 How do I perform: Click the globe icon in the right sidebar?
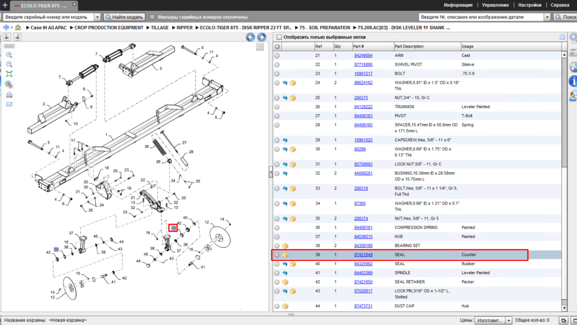pyautogui.click(x=574, y=67)
